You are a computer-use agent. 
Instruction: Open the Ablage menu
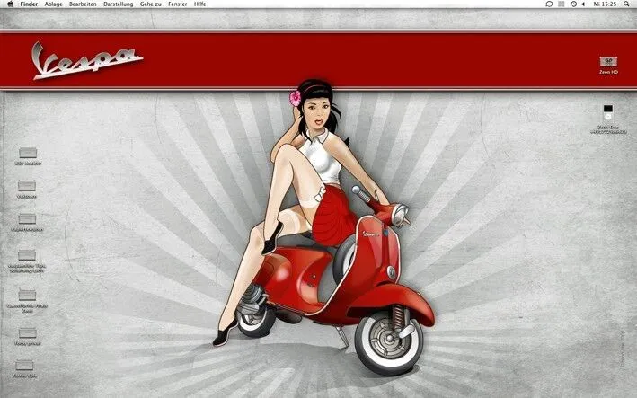click(x=54, y=4)
